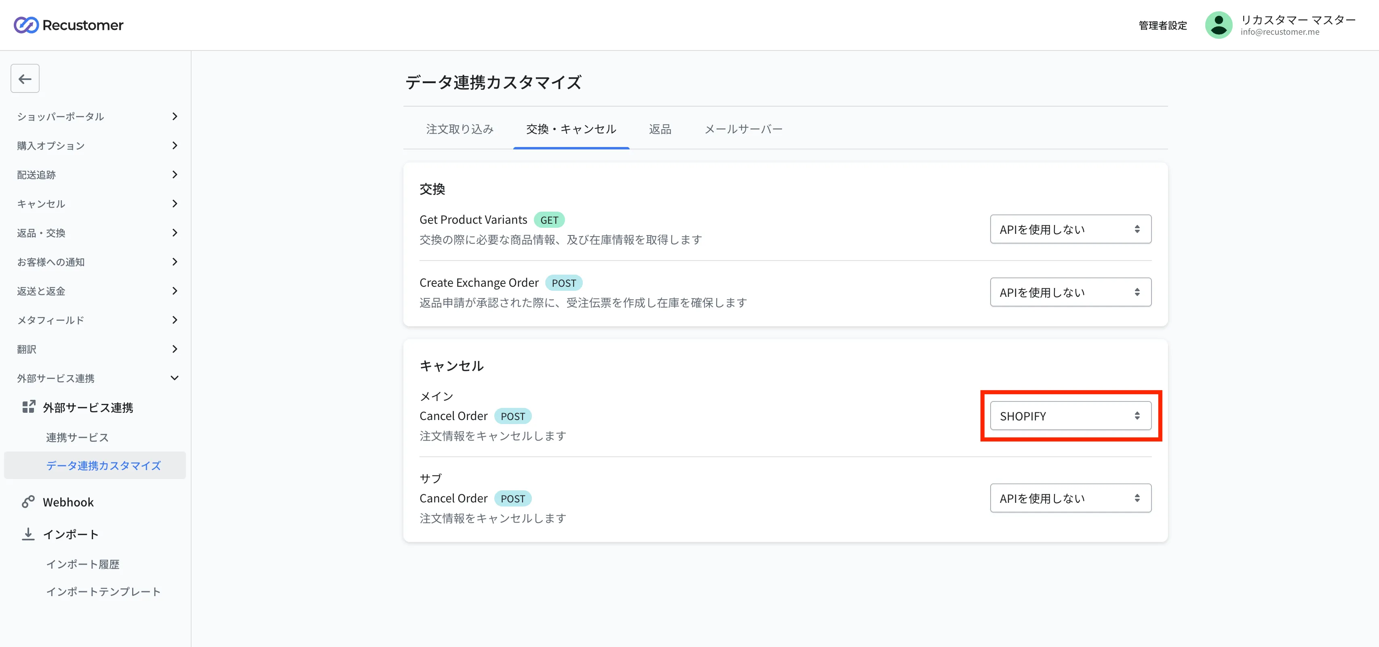Expand the 返品・交換 chevron

click(x=175, y=233)
